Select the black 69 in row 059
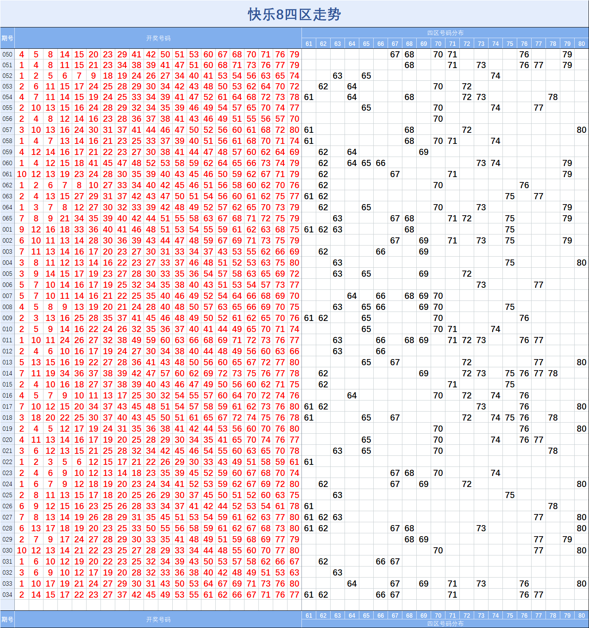The image size is (589, 628). click(x=424, y=152)
